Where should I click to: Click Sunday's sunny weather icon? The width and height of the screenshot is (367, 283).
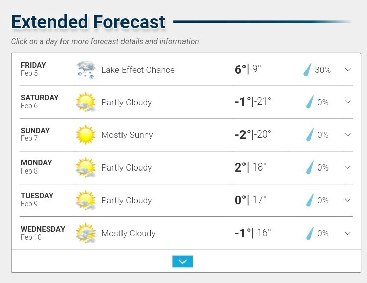[x=86, y=135]
